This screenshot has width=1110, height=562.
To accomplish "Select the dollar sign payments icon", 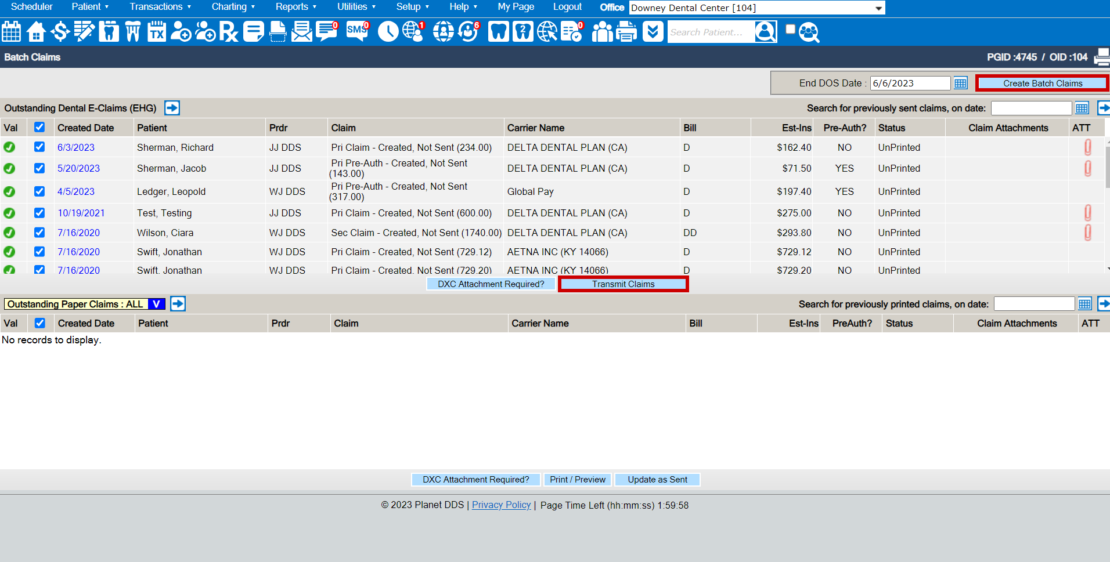I will point(60,31).
